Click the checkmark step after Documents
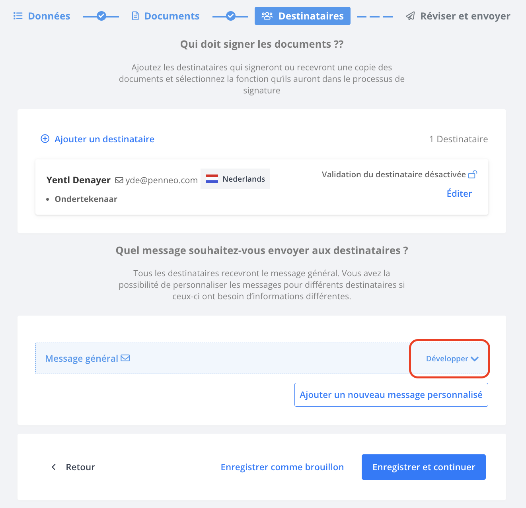 pos(231,16)
